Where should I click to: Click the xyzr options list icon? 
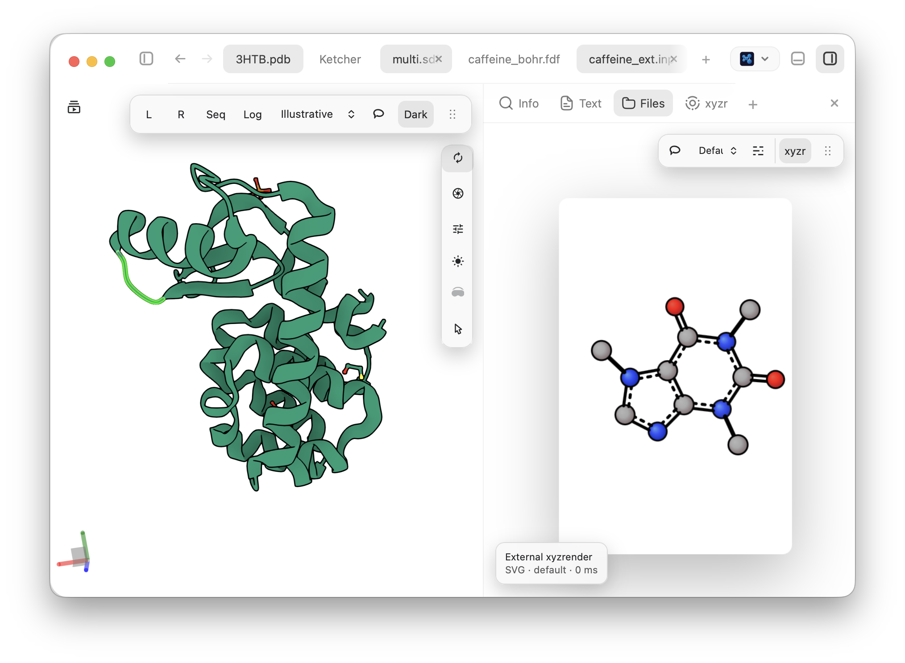click(x=758, y=151)
